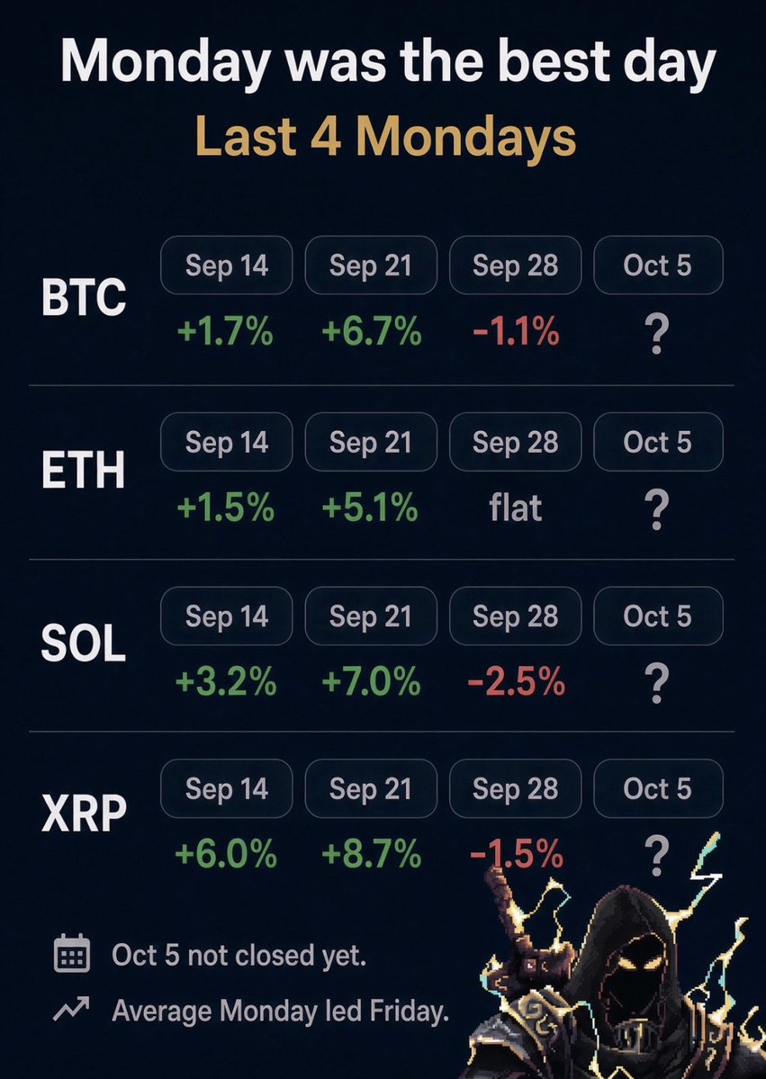
Task: Select the XRP Sep 14 date pill
Action: (227, 788)
